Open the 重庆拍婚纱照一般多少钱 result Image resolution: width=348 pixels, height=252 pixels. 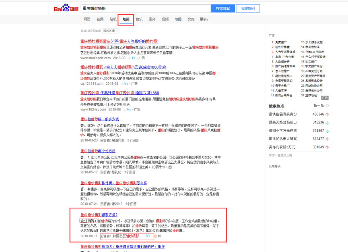pos(99,119)
